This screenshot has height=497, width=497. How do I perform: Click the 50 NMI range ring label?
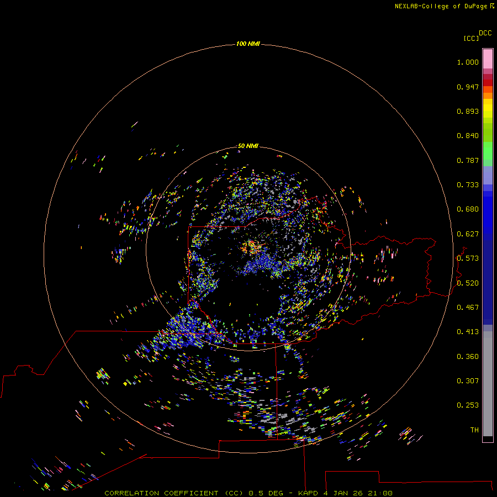click(x=248, y=146)
